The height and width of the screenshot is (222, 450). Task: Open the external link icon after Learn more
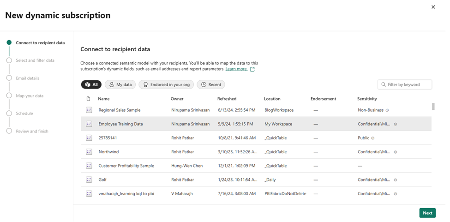[252, 69]
